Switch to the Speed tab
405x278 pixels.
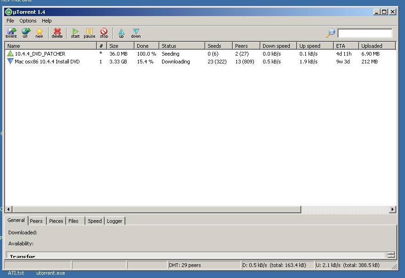pos(95,221)
